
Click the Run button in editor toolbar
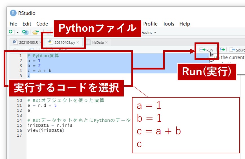coord(206,50)
